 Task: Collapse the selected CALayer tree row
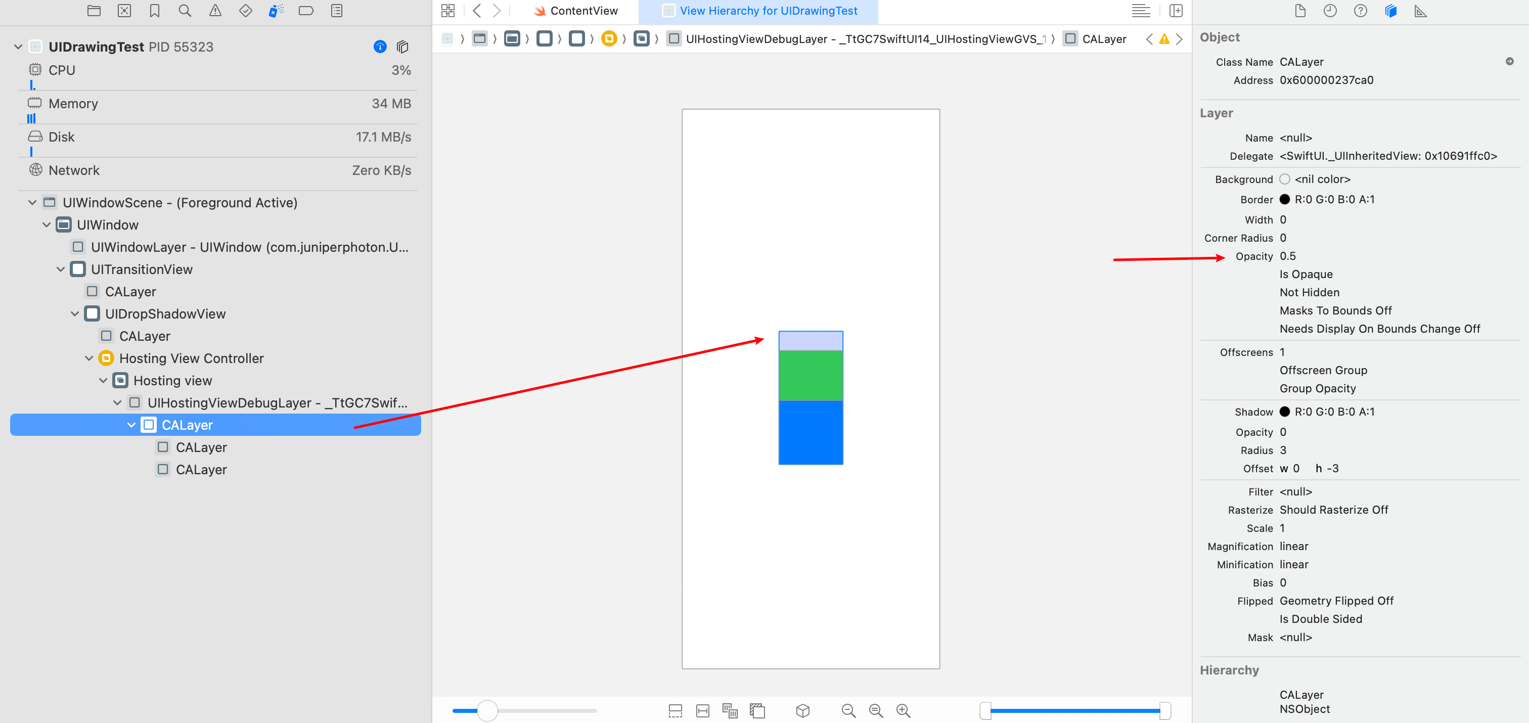(131, 425)
